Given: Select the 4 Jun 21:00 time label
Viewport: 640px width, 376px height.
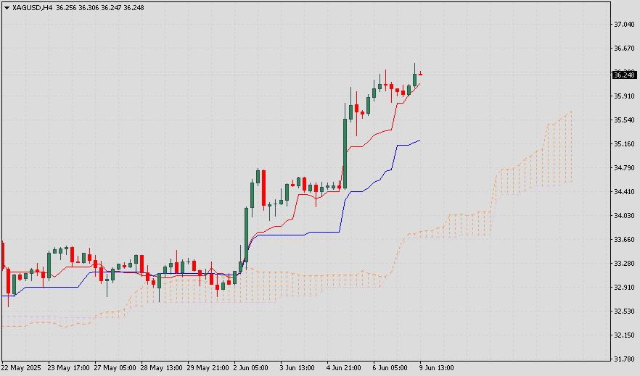Looking at the screenshot, I should point(344,368).
